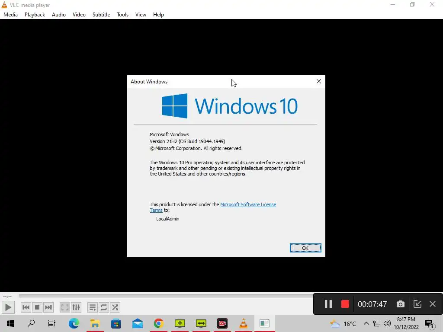Open green double-arrow monitor app in taskbar
This screenshot has width=443, height=332.
coord(201,323)
